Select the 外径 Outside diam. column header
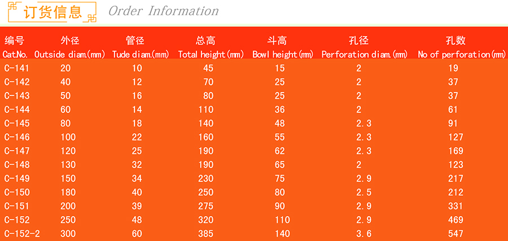 [70, 47]
